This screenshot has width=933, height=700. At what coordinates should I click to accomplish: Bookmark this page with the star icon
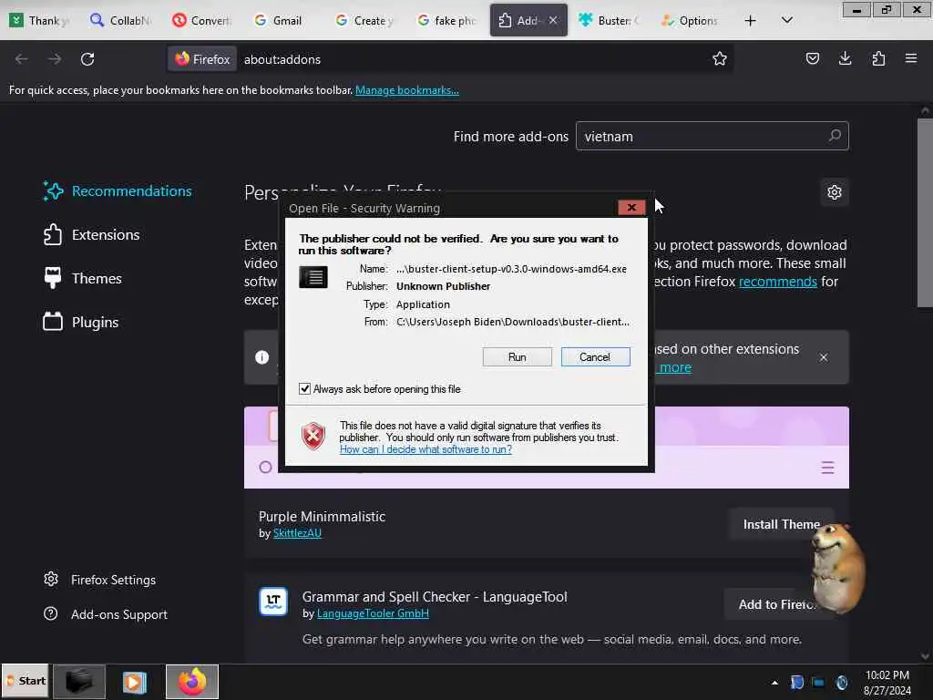coord(720,58)
